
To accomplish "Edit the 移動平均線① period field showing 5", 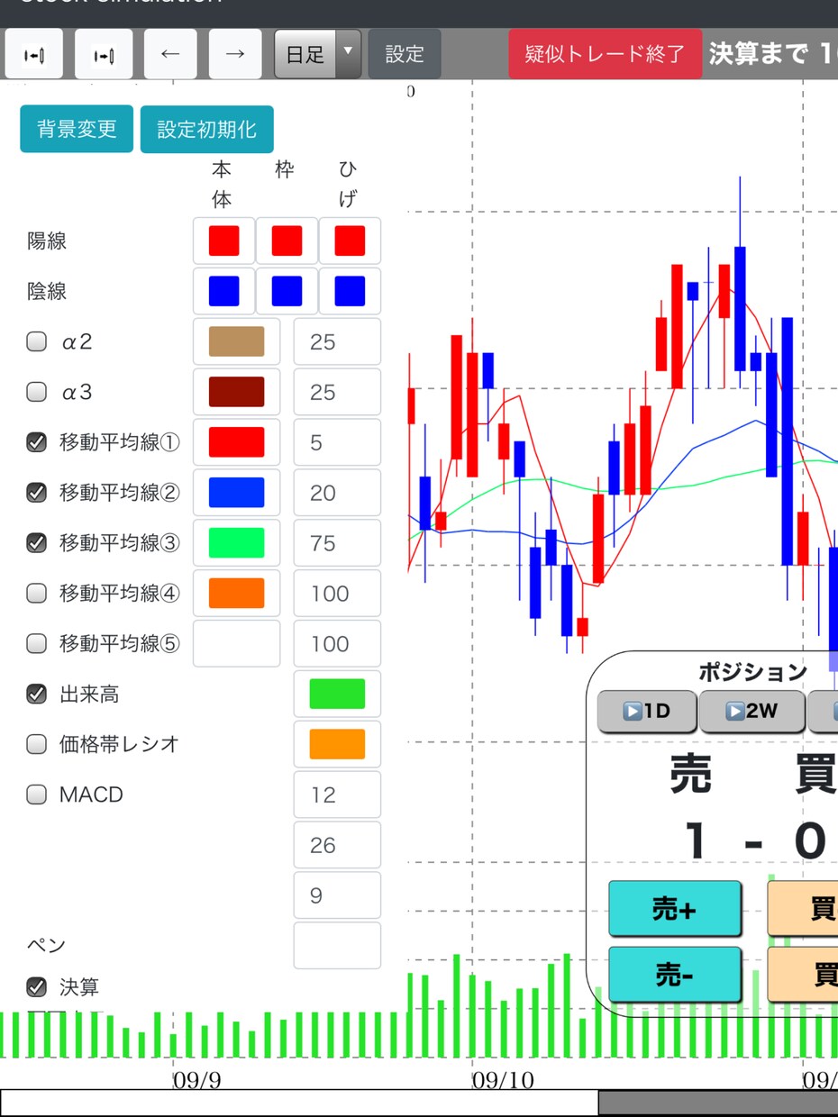I will pyautogui.click(x=337, y=442).
